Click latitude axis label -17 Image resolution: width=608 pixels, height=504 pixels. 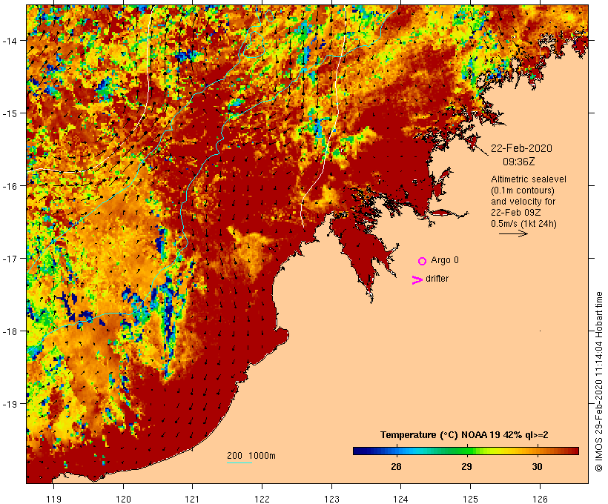10,258
